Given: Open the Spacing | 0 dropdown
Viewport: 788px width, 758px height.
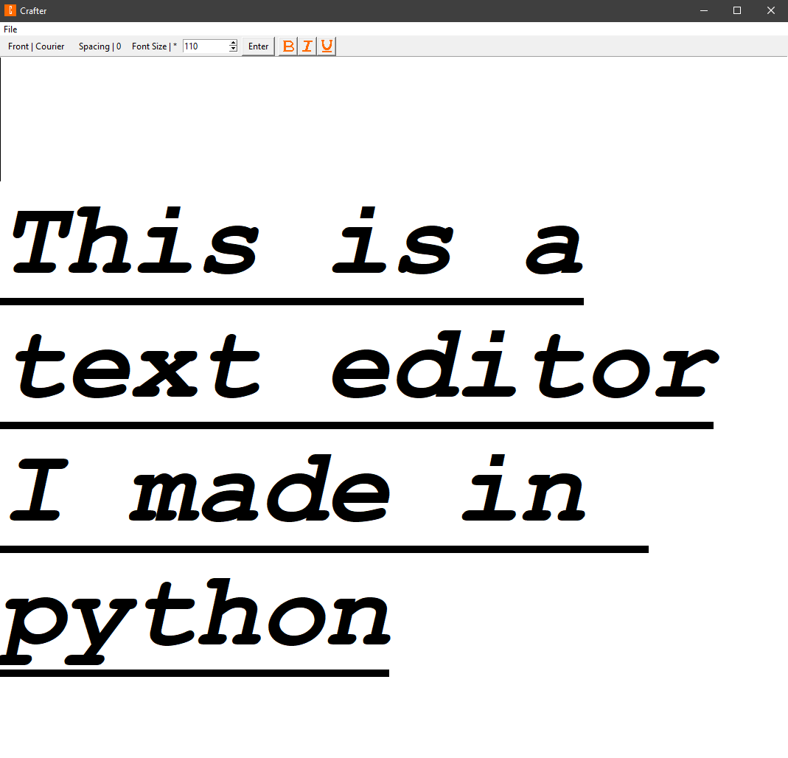Looking at the screenshot, I should pos(100,46).
